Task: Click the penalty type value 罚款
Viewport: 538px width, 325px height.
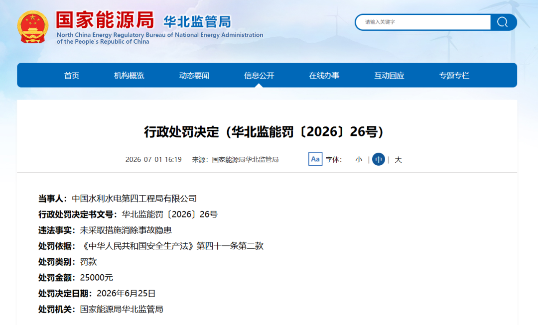Action: tap(89, 262)
